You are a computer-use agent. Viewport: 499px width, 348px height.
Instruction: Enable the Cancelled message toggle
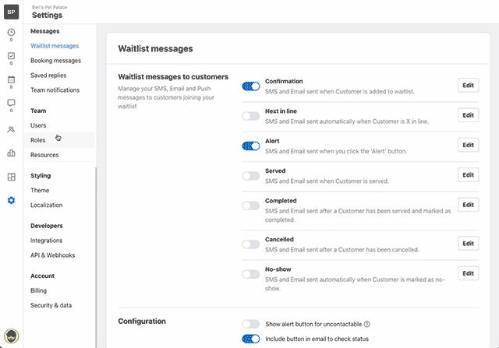click(251, 244)
